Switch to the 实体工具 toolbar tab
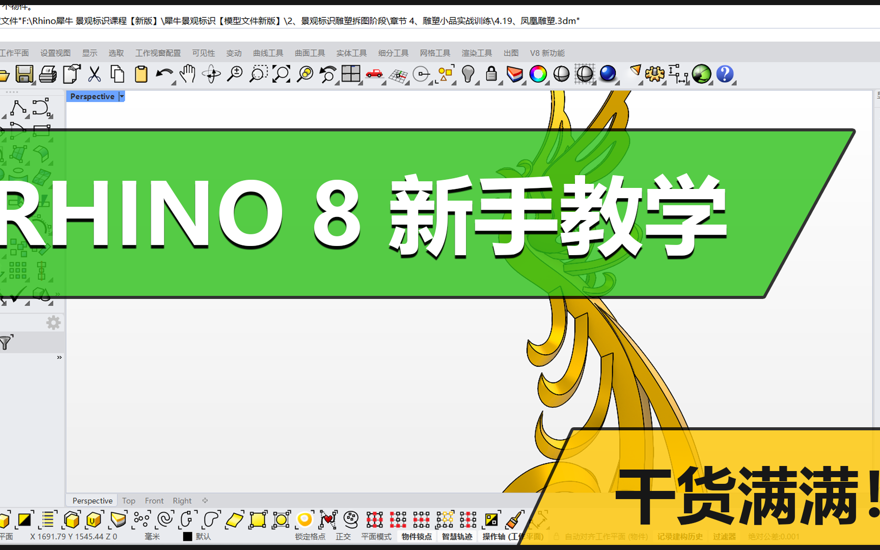This screenshot has height=550, width=880. (351, 53)
